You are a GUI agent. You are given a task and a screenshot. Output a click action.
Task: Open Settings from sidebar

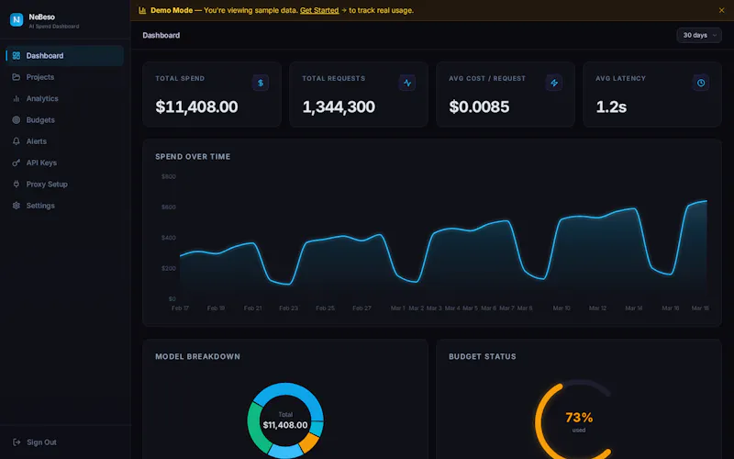(x=64, y=206)
